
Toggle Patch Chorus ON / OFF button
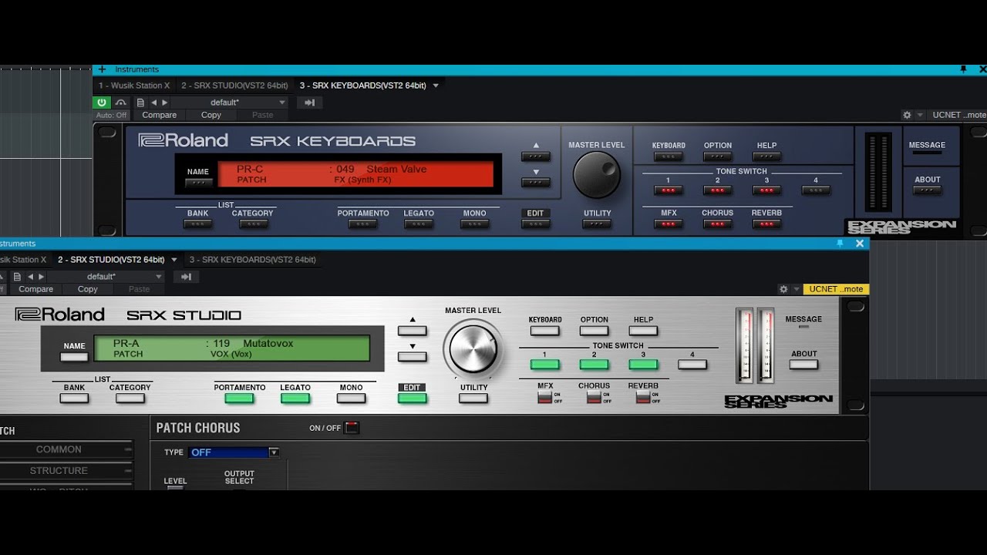[352, 428]
